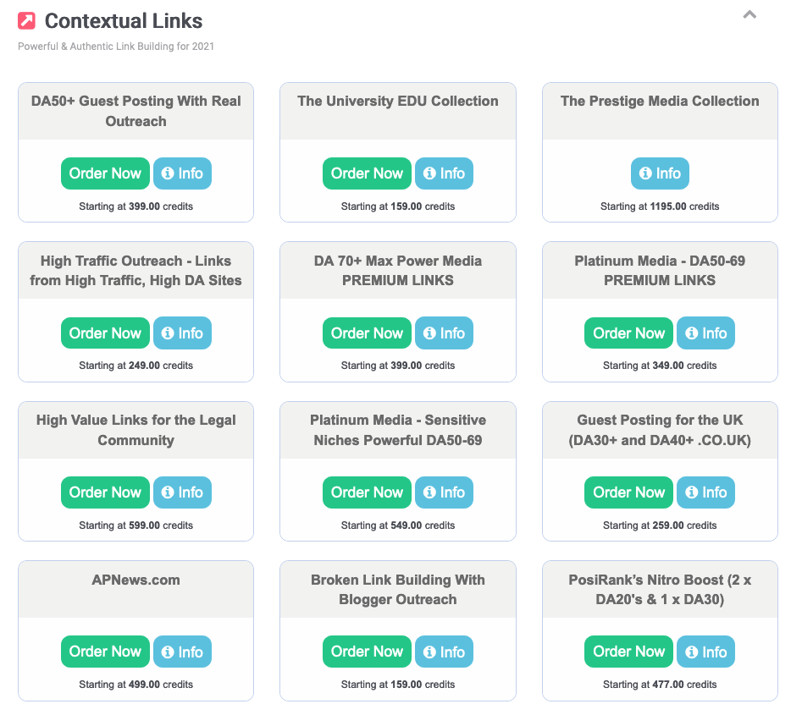Collapse the Contextual Links section chevron
Image resolution: width=791 pixels, height=715 pixels.
coord(750,14)
